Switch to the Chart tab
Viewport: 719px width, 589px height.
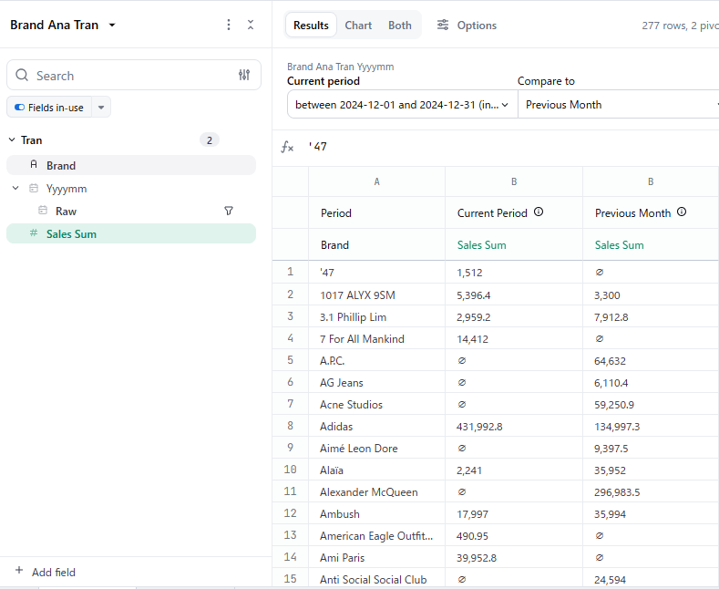pos(358,26)
